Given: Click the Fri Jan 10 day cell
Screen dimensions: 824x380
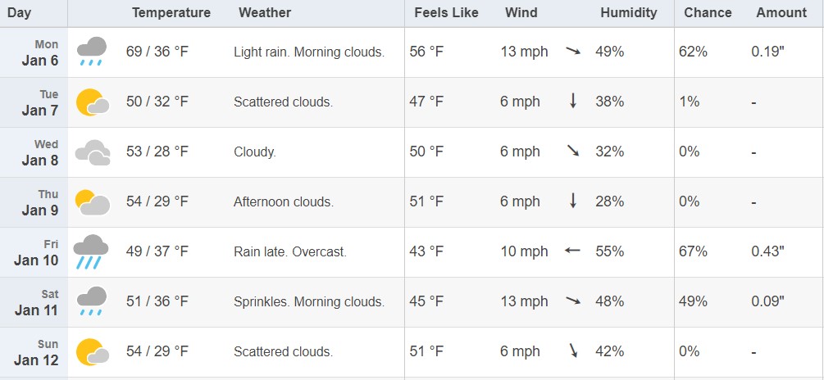Looking at the screenshot, I should (34, 252).
